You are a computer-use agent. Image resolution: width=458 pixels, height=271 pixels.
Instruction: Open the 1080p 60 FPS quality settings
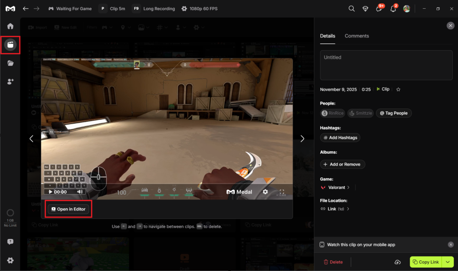click(x=199, y=9)
